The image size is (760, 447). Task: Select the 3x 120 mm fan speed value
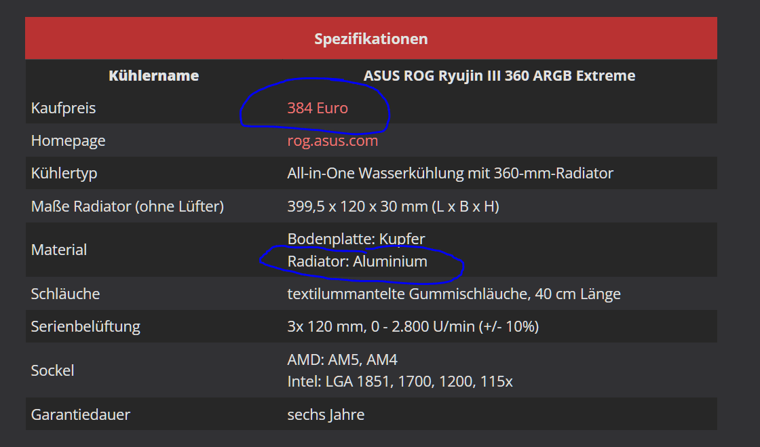point(413,326)
